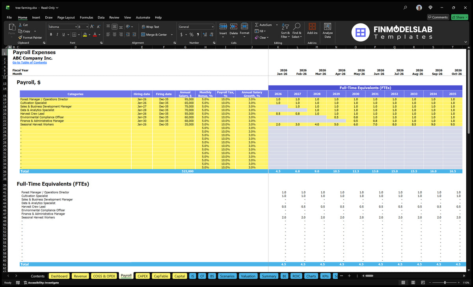Click the yellow fill color swatch
The height and width of the screenshot is (287, 473).
(x=85, y=35)
